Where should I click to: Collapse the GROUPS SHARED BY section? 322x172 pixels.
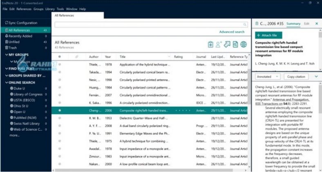tap(7, 76)
